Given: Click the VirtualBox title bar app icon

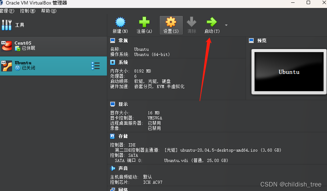Looking at the screenshot, I should [x=1, y=3].
